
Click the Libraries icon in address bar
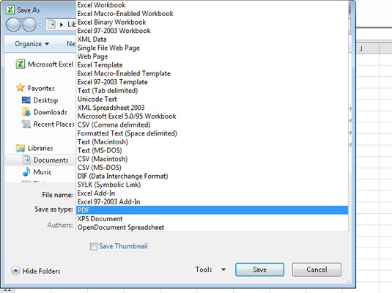(x=52, y=24)
